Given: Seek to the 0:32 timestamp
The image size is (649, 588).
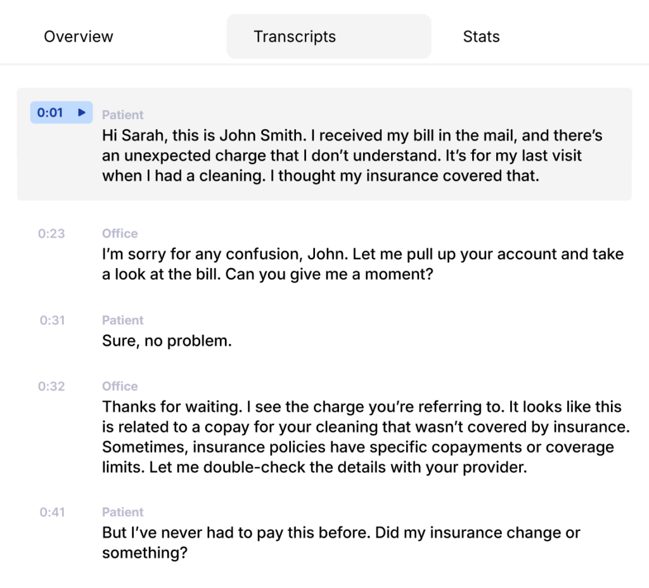Looking at the screenshot, I should (51, 387).
